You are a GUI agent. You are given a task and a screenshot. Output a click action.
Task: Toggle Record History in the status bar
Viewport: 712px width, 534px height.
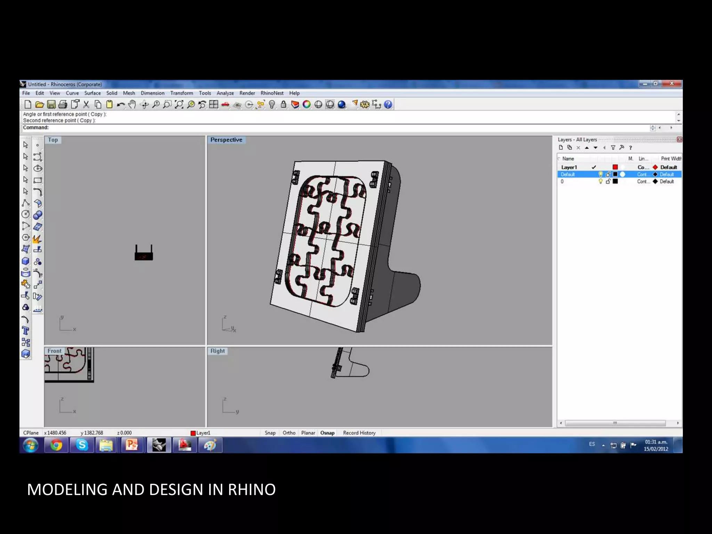click(x=359, y=433)
